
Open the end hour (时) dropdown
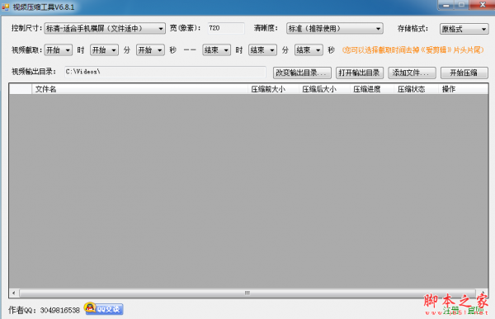(x=216, y=49)
